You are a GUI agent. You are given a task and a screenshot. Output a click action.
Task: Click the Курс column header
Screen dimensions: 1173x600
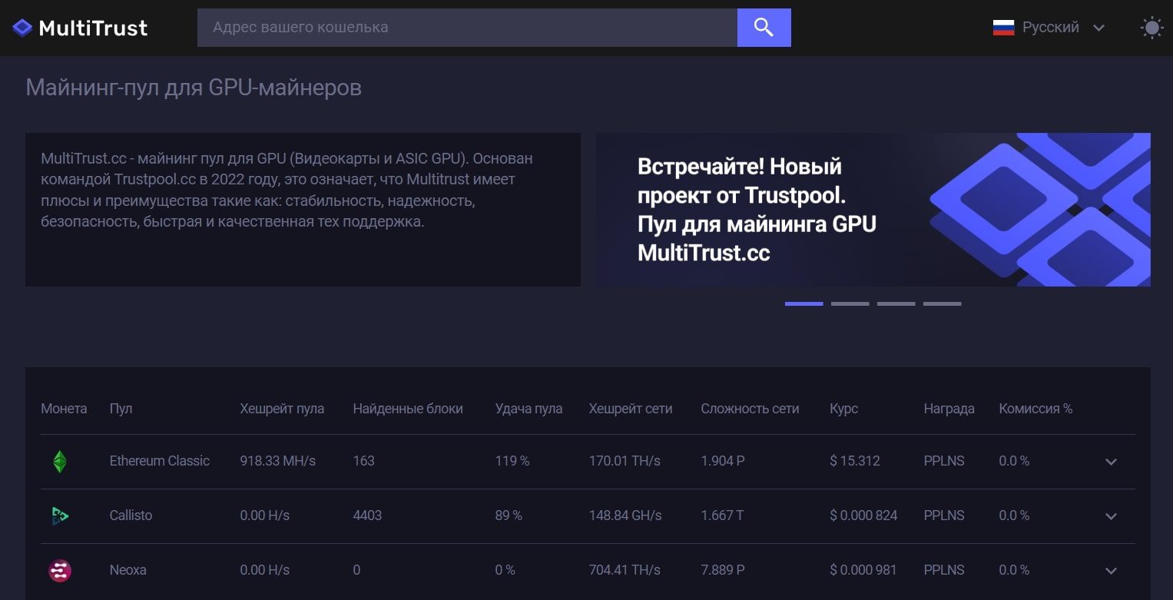pyautogui.click(x=843, y=409)
